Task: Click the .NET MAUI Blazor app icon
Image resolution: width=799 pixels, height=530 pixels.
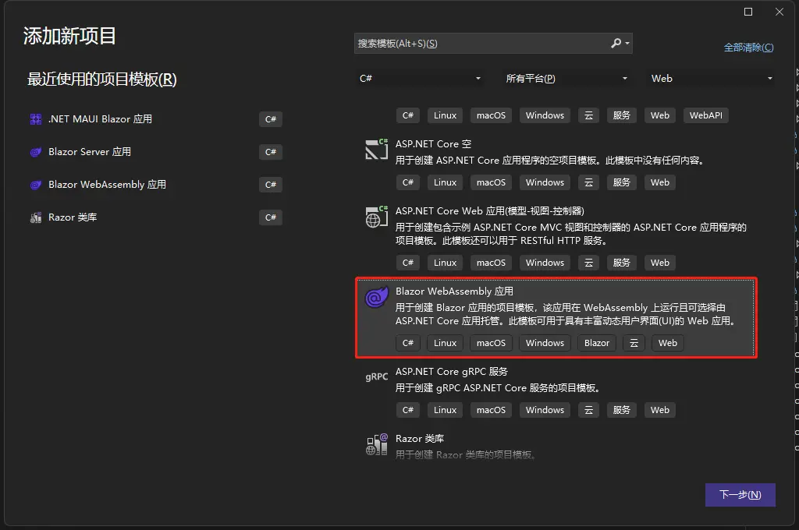Action: [36, 119]
